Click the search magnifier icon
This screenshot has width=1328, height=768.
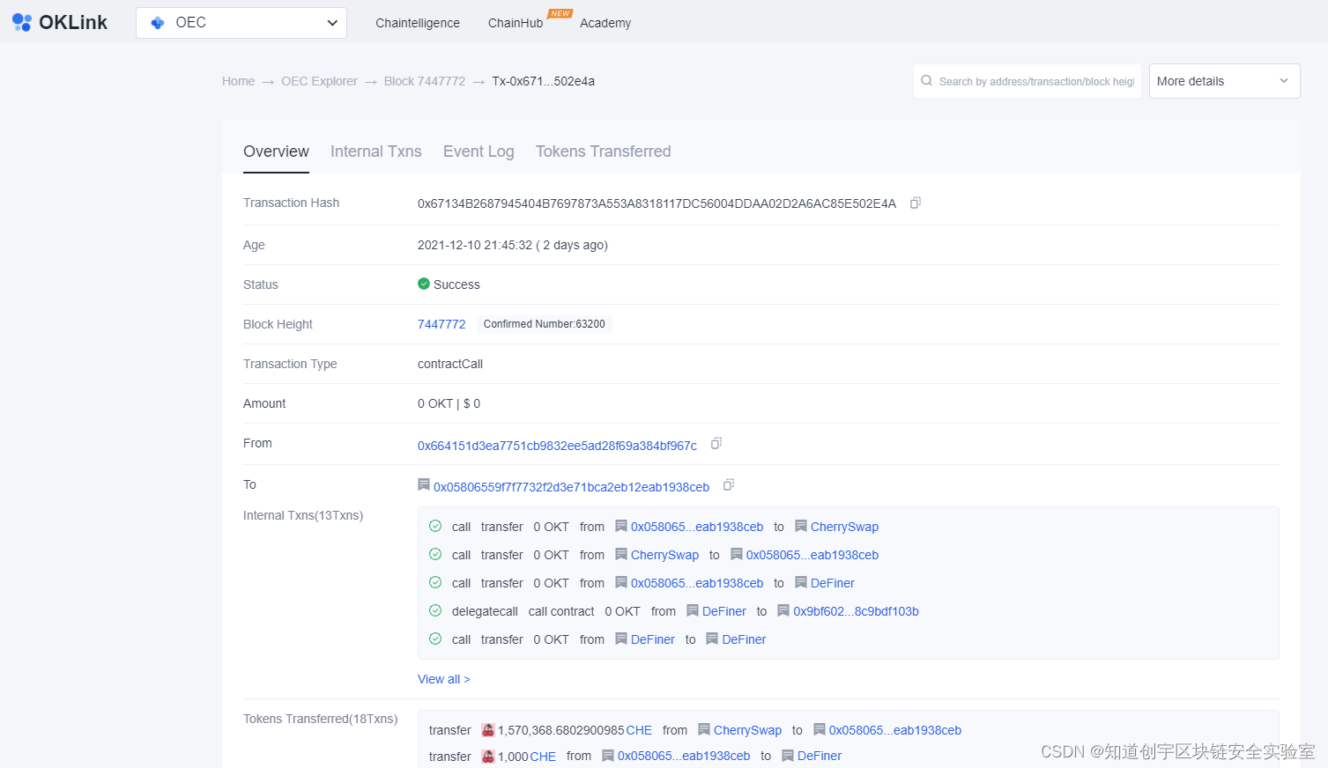coord(926,81)
